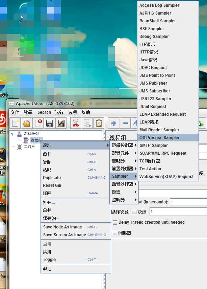Screen dimensions: 207x289
Task: Select 禁用 in context menu
Action: 75,252
